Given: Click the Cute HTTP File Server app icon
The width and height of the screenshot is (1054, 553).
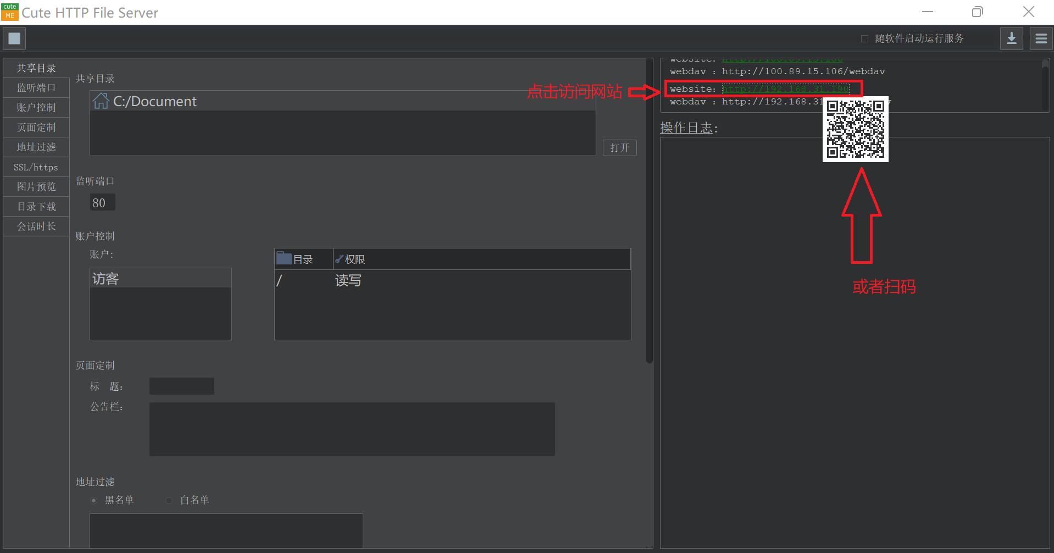Looking at the screenshot, I should pos(10,12).
